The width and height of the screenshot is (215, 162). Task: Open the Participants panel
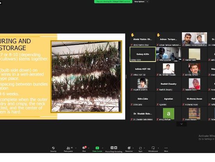coord(68,149)
